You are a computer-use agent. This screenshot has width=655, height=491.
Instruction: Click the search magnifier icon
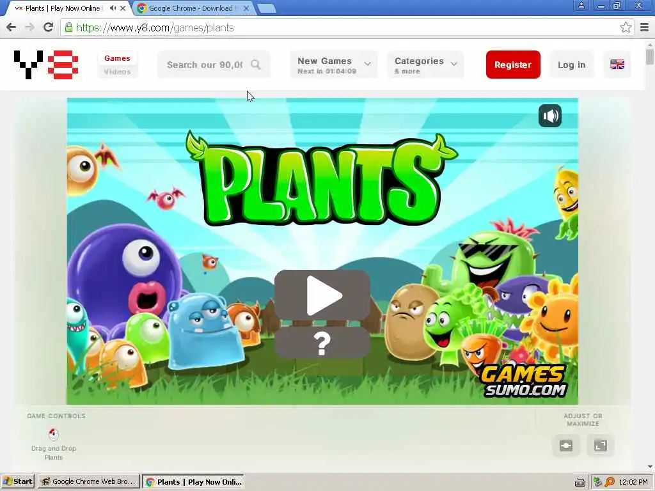(256, 65)
